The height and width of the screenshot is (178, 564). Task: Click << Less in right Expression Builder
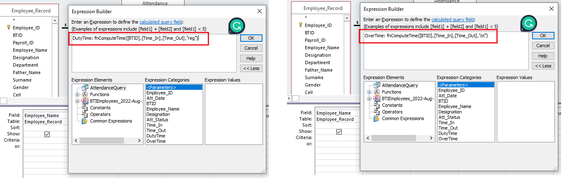point(543,66)
